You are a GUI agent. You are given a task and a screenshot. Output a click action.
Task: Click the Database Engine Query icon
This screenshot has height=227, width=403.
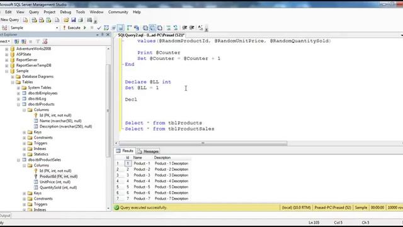[x=25, y=20]
